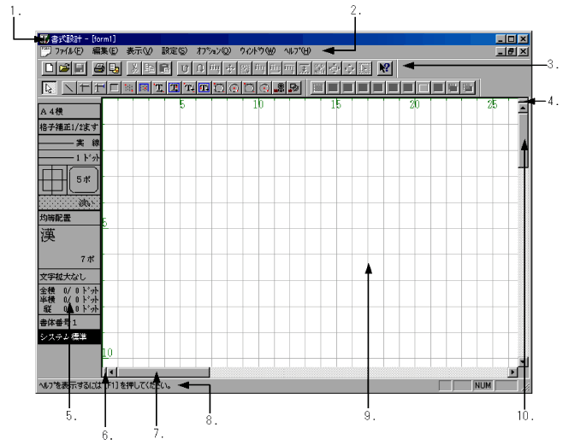
Task: Click the horizontal scrollbar right arrow
Action: tap(513, 372)
